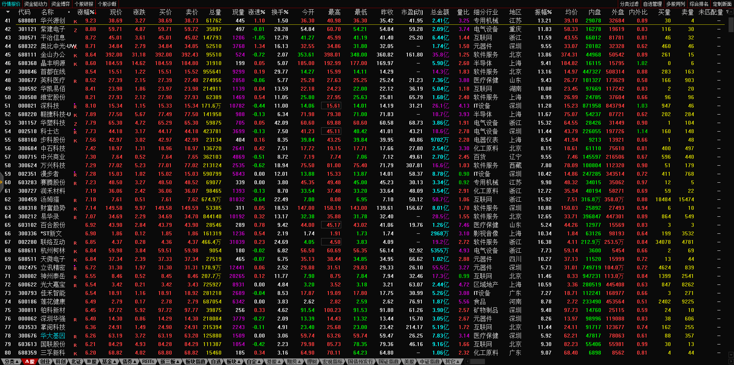Click the Z marker beside 紫建电子
734x365 pixels.
pyautogui.click(x=75, y=30)
